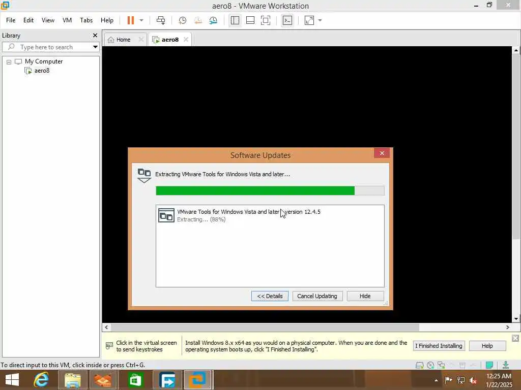This screenshot has width=521, height=390.
Task: Click the VMware Tools download status icon
Action: (x=506, y=365)
